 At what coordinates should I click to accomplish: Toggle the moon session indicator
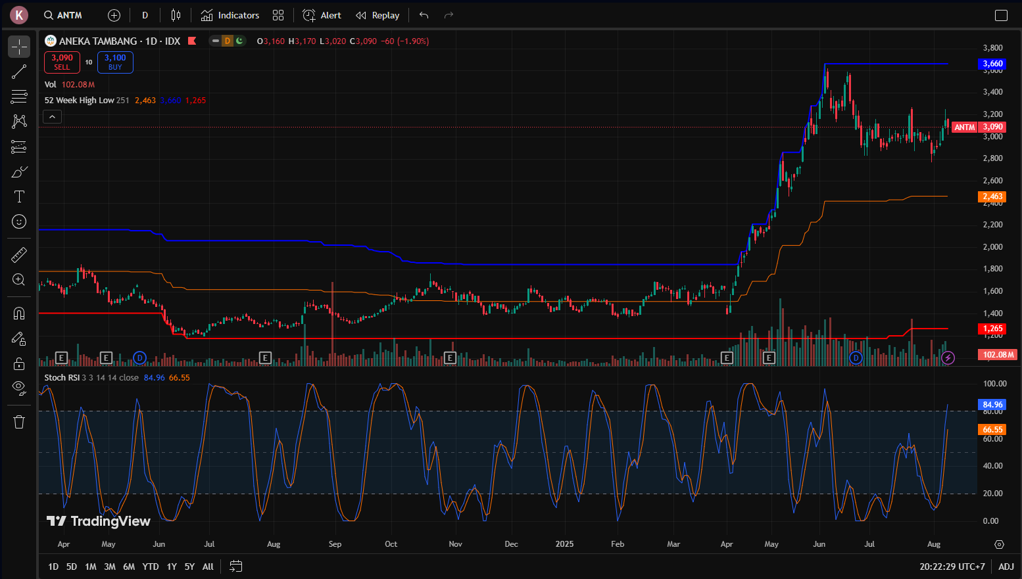tap(239, 41)
